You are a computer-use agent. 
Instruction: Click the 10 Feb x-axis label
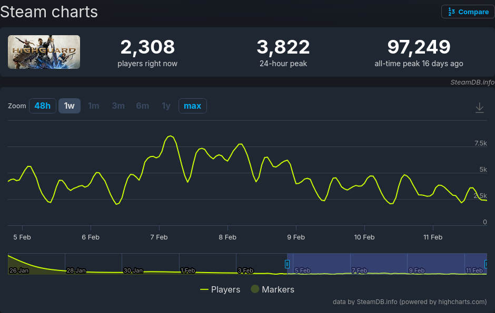click(364, 237)
